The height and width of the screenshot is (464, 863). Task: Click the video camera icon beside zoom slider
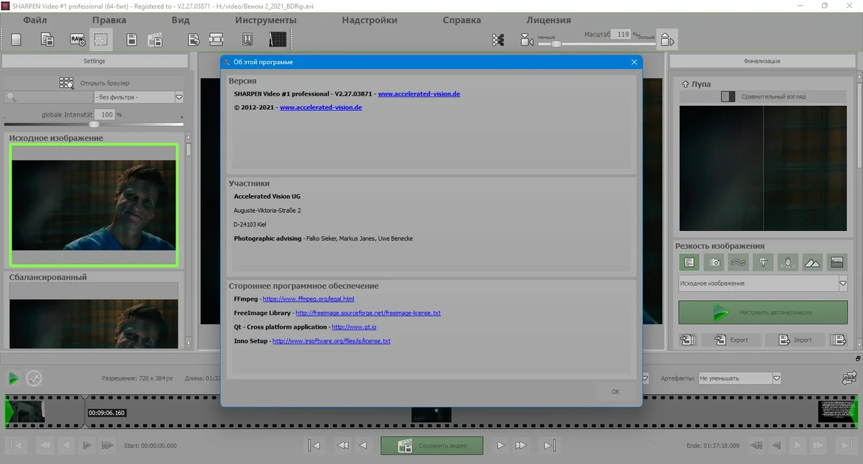pyautogui.click(x=527, y=41)
